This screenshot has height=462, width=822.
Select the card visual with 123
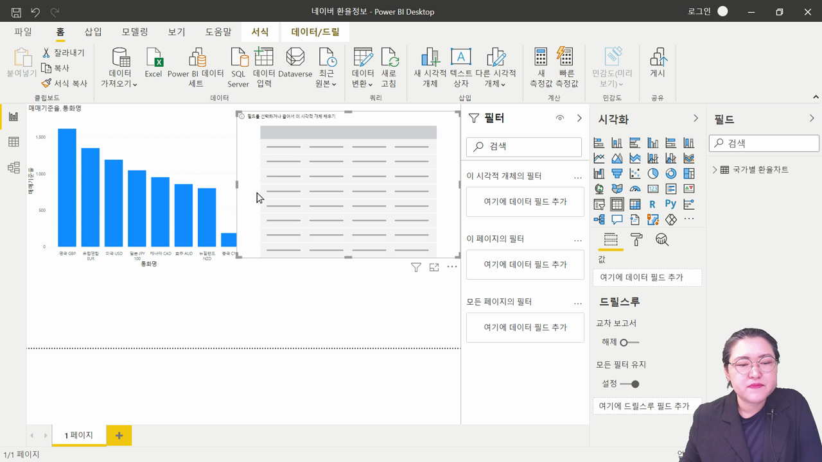653,189
